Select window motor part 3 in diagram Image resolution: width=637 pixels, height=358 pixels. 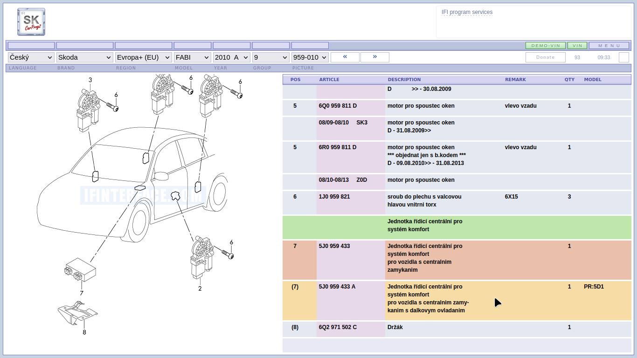[88, 110]
